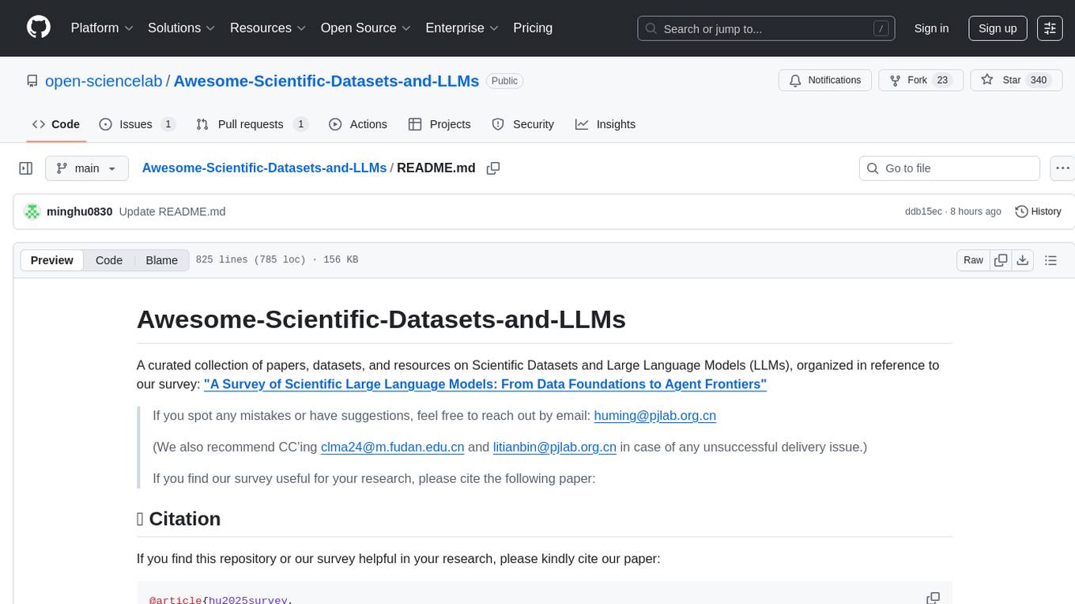Email clma24@m.fudan.edu.cn

tap(392, 447)
